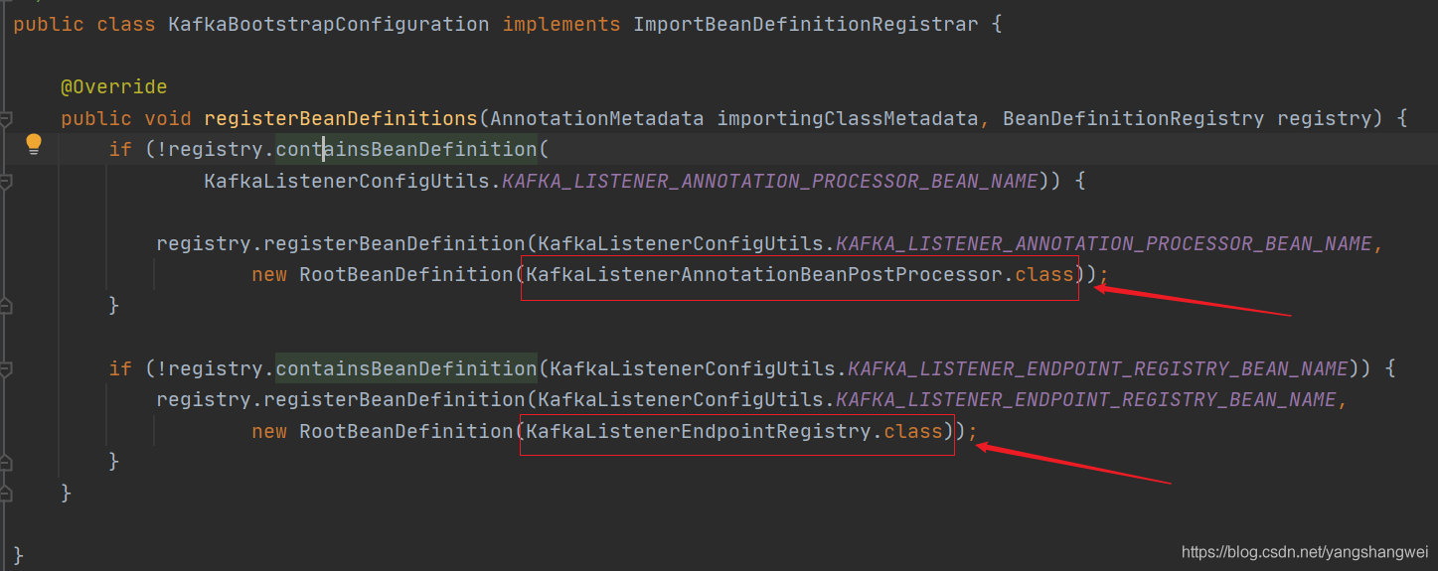1438x571 pixels.
Task: Click the KafkaBootstrapConfiguration class name
Action: [328, 24]
